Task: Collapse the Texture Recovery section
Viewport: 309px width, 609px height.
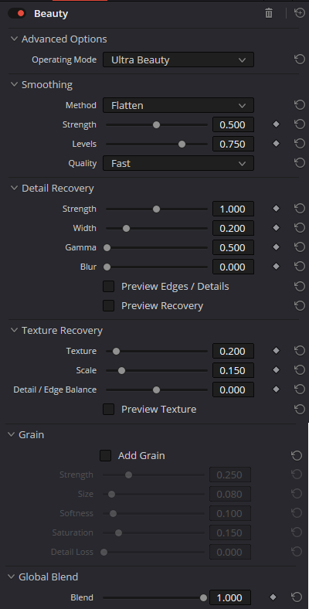Action: 15,330
